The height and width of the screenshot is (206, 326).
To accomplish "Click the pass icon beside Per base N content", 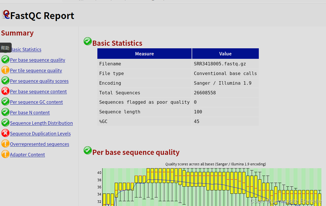I will coord(5,112).
